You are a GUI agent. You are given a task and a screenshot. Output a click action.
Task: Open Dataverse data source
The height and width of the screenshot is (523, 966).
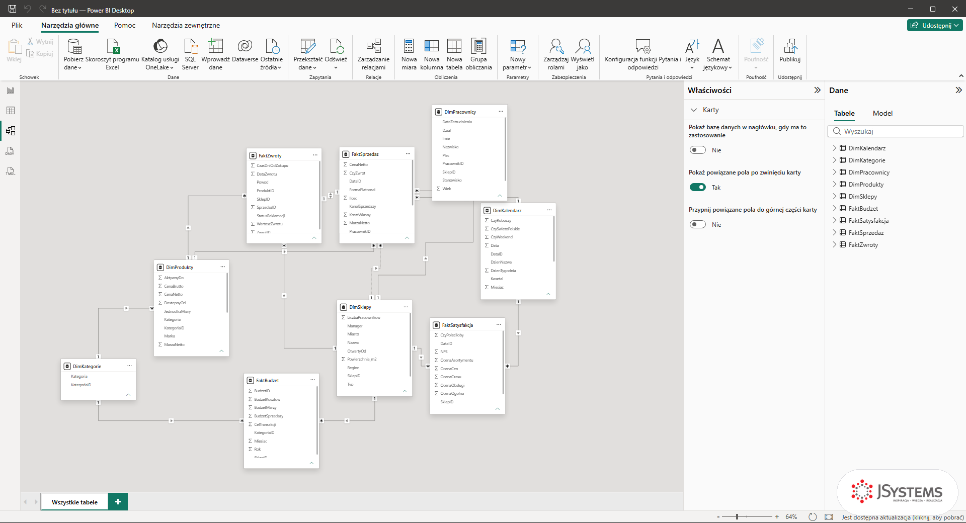[245, 50]
